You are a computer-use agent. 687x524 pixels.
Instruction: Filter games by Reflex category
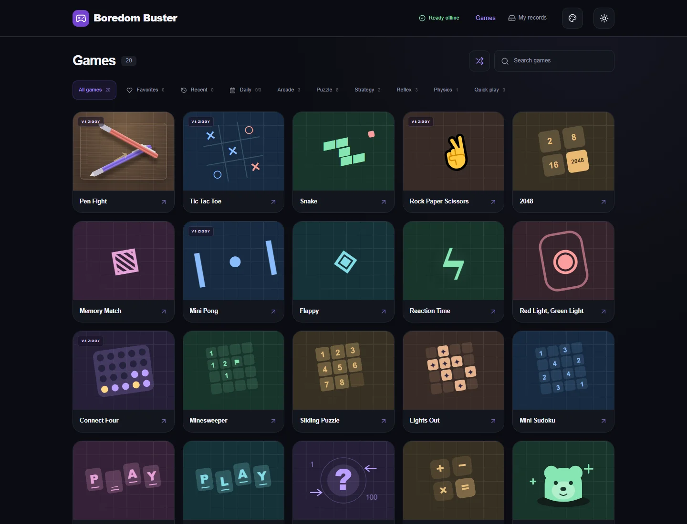[x=407, y=90]
